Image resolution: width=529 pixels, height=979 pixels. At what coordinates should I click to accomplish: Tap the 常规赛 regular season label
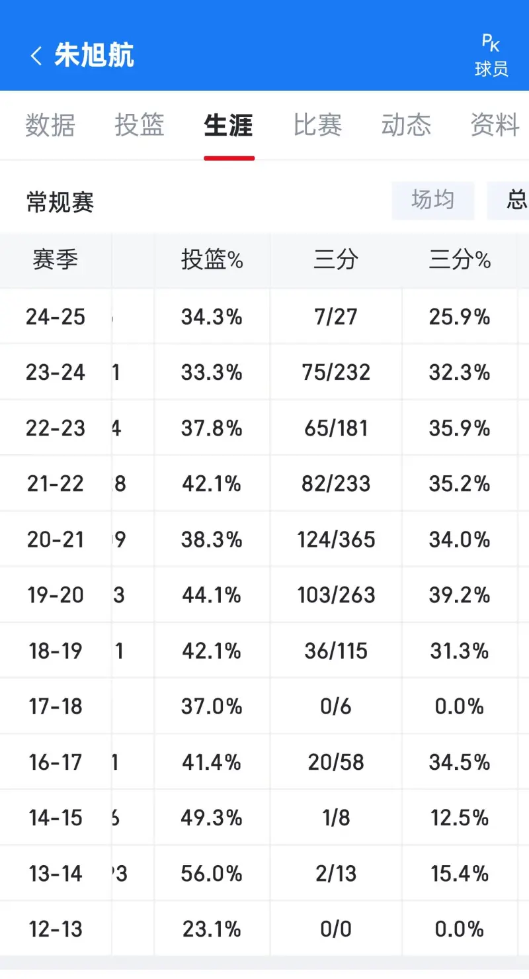pyautogui.click(x=59, y=203)
